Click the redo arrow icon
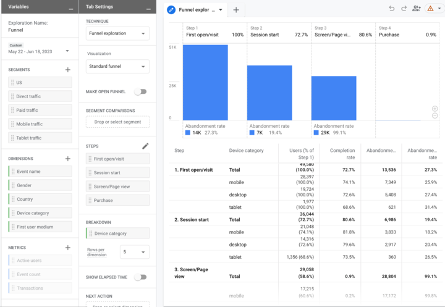Image resolution: width=445 pixels, height=307 pixels. coord(404,9)
